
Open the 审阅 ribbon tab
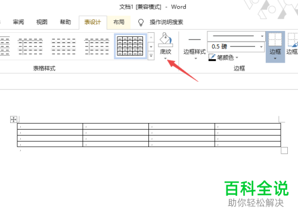(18, 22)
